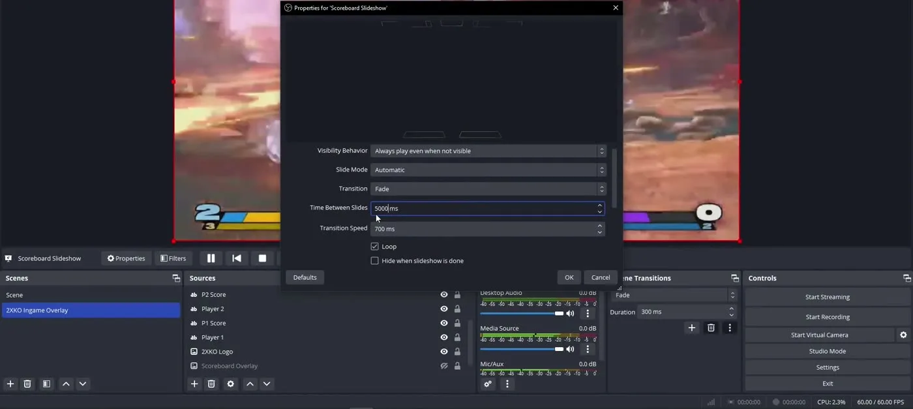Uncheck the Loop checkbox

[374, 247]
